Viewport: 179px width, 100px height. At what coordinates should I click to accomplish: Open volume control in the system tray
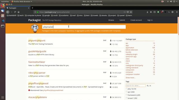click(x=171, y=1)
